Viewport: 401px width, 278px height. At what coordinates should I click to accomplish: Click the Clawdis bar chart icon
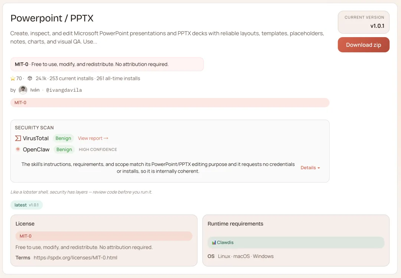click(x=214, y=242)
